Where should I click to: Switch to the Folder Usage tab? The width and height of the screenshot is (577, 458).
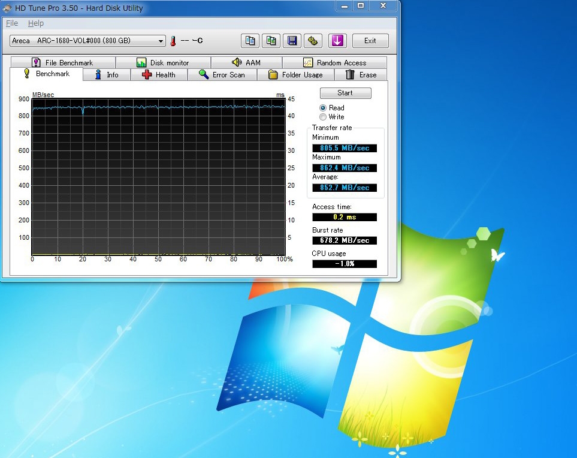295,75
